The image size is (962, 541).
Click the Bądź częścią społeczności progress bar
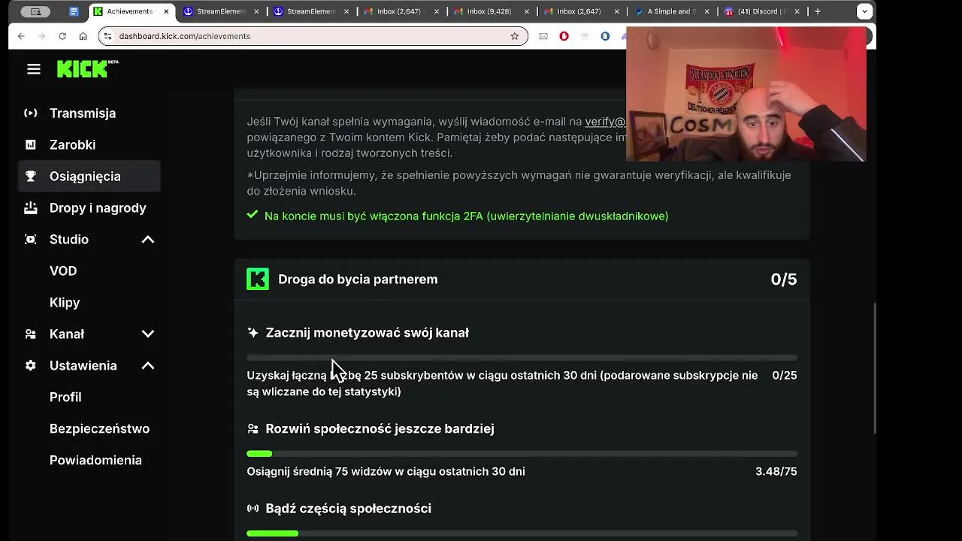pos(522,533)
